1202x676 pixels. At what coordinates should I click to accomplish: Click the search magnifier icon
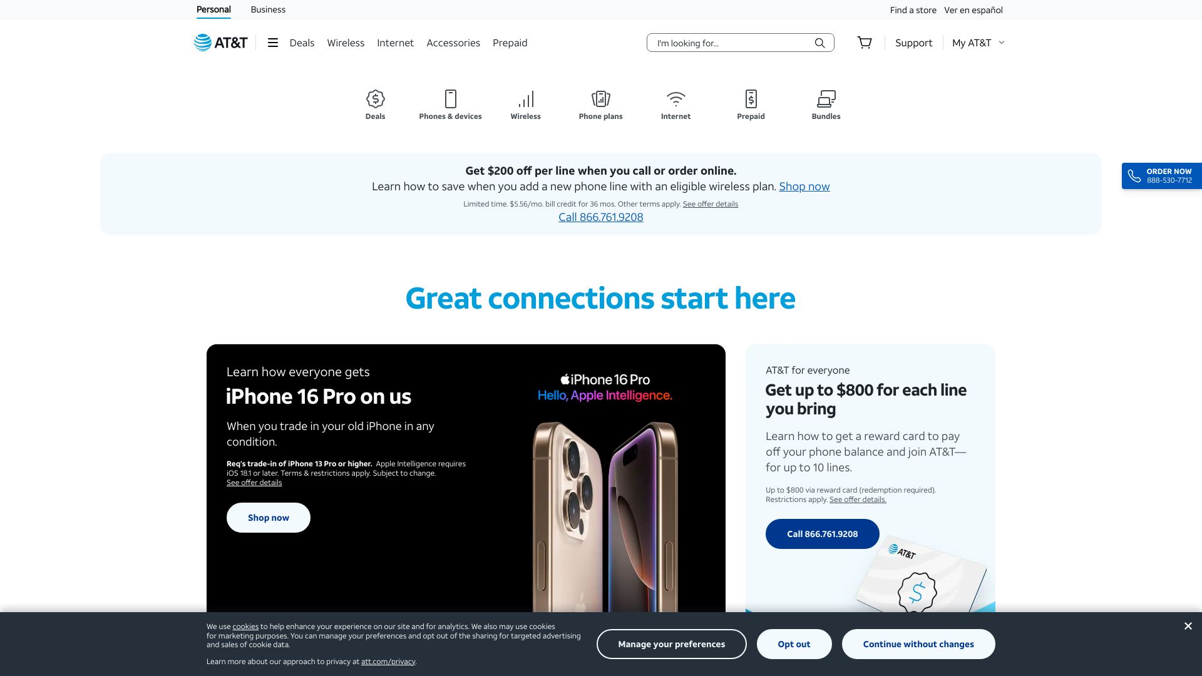click(x=819, y=43)
